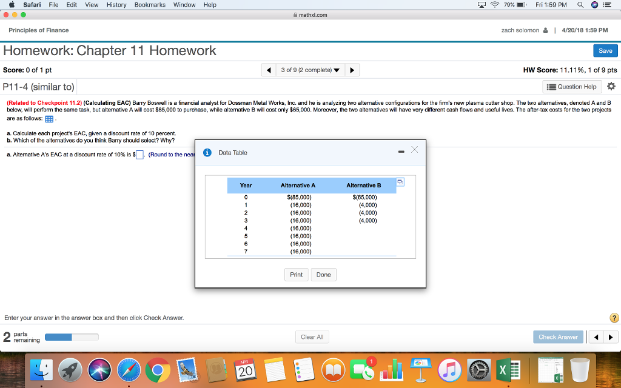Open the '3 of 9 (2 complete)' question selector

310,69
